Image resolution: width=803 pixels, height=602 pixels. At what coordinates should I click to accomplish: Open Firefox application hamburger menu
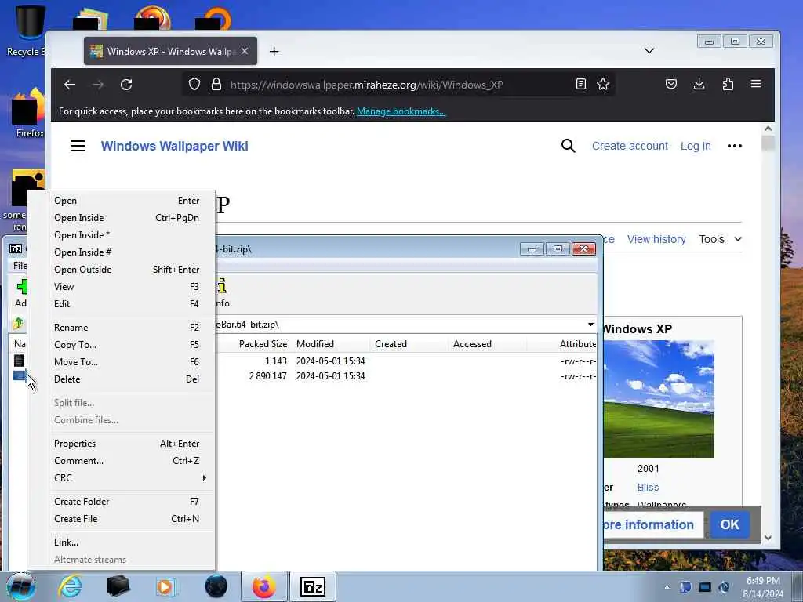coord(756,84)
